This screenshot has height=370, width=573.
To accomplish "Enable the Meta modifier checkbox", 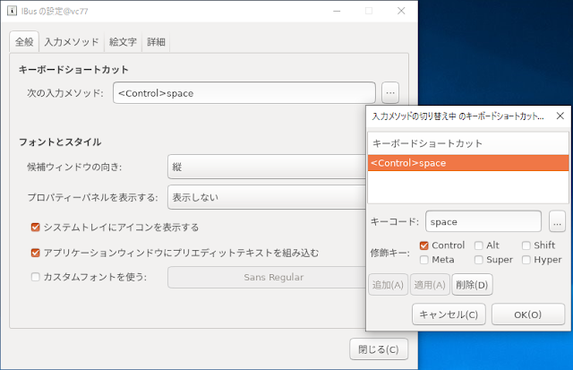I will tap(423, 260).
